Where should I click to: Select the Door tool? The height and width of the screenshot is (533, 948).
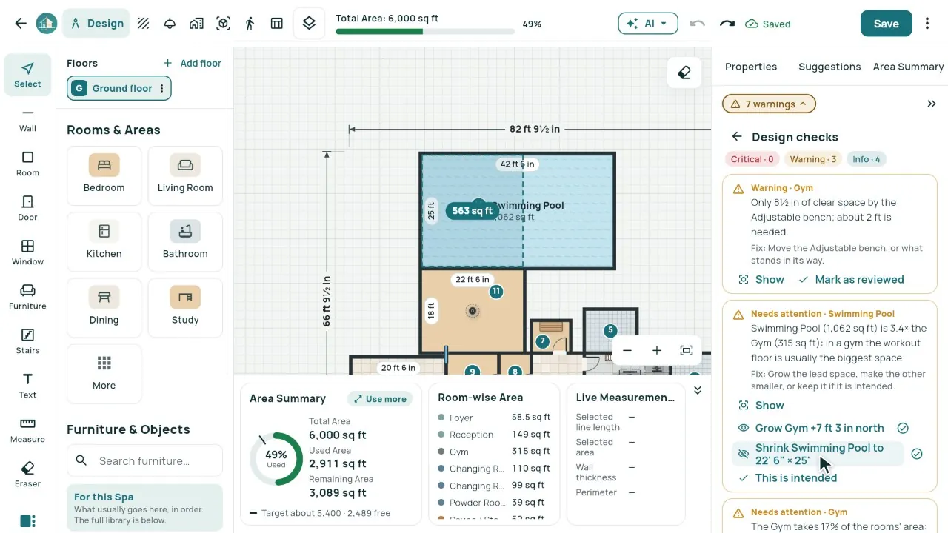coord(27,209)
